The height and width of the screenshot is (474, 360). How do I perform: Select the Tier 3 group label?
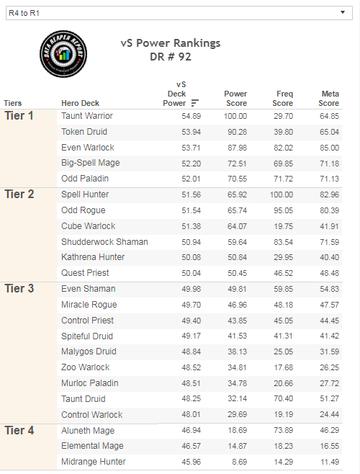pyautogui.click(x=19, y=289)
